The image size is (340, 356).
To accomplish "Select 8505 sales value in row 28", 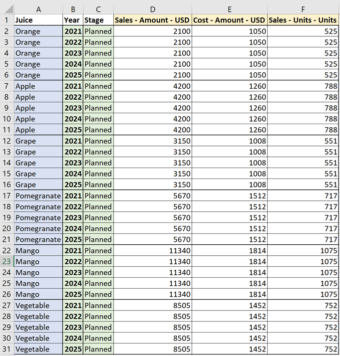I will click(x=153, y=316).
